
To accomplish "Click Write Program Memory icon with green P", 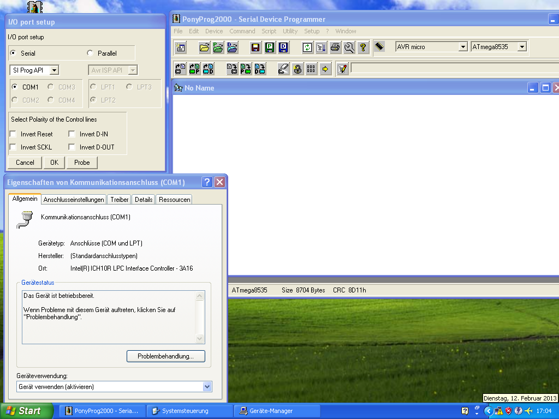I will (x=246, y=69).
